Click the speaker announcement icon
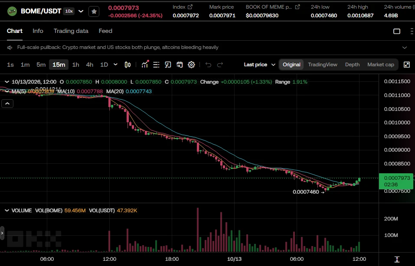The width and height of the screenshot is (415, 266). click(10, 47)
